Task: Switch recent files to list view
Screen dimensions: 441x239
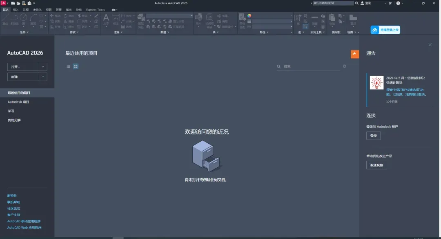Action: pyautogui.click(x=68, y=66)
